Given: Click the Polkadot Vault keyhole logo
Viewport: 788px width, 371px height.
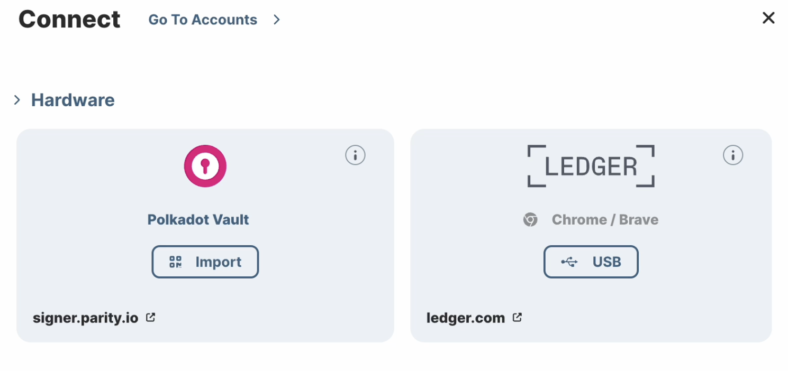Looking at the screenshot, I should coord(205,166).
